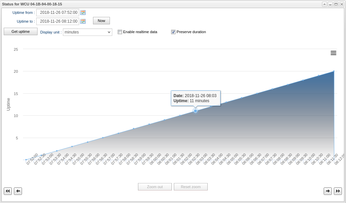This screenshot has width=346, height=203.
Task: Jump back with double left arrow
Action: pyautogui.click(x=8, y=191)
